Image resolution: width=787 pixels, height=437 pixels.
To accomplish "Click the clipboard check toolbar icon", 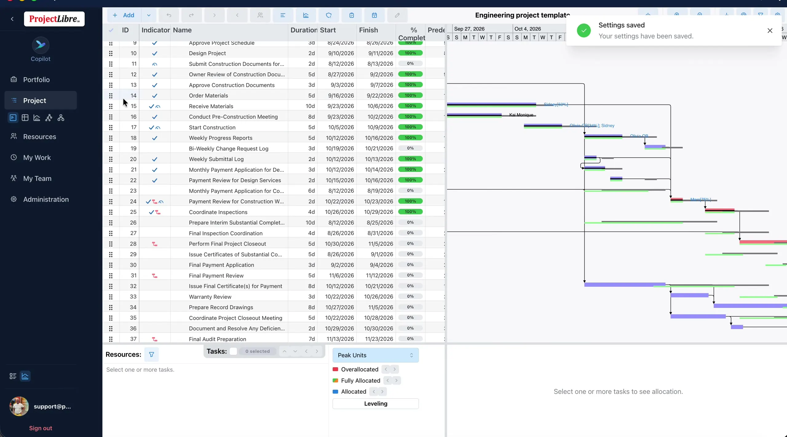I will (352, 15).
